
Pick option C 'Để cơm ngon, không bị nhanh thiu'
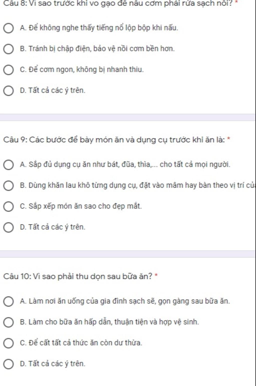coord(8,70)
